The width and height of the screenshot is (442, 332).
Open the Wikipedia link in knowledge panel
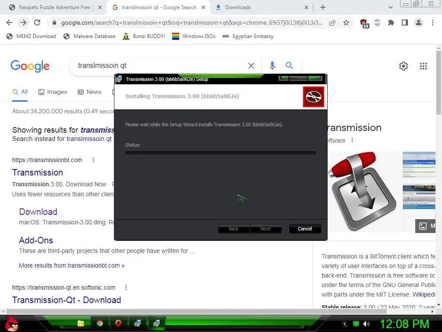click(x=424, y=294)
